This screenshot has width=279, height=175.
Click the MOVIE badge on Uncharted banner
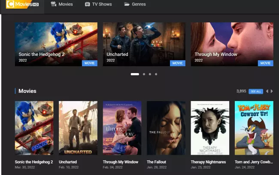click(x=178, y=63)
